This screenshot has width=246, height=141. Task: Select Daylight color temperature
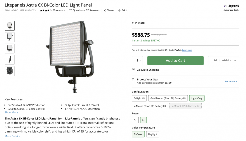(x=152, y=134)
